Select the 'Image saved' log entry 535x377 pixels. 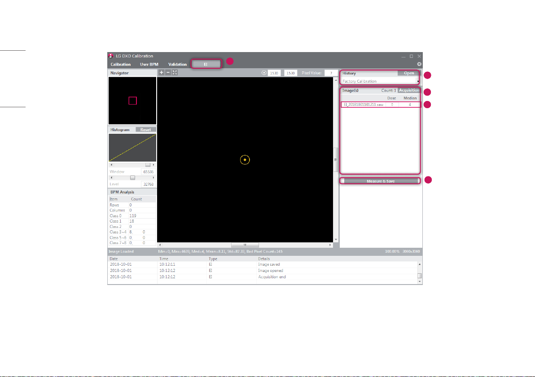[x=263, y=264]
